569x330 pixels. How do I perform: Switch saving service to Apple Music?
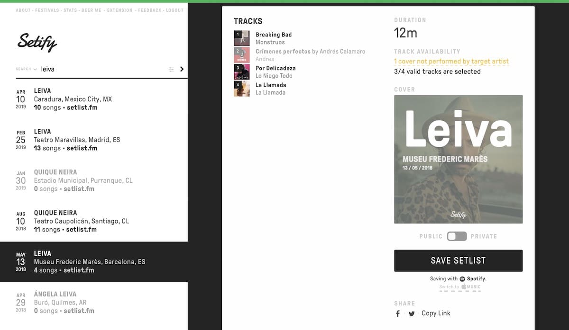(x=459, y=287)
